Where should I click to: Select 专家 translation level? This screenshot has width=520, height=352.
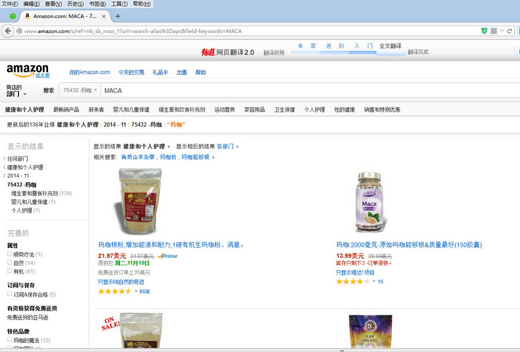pos(307,46)
